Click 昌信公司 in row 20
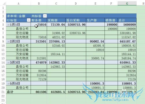Screen dimensions: 145x104 [x=19, y=88]
